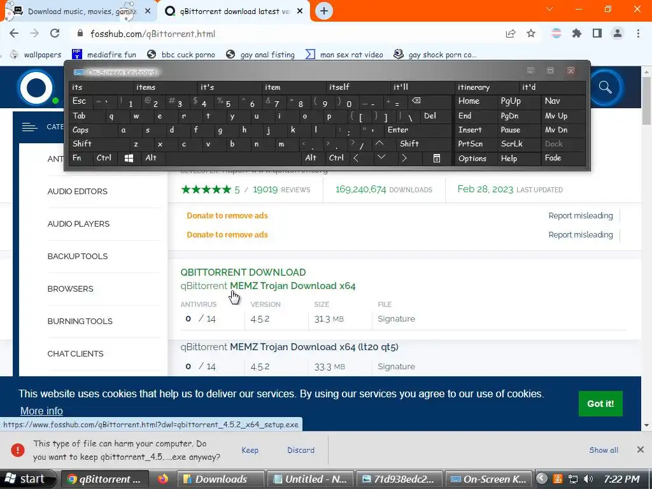Click the download warning red icon
Image resolution: width=652 pixels, height=489 pixels.
click(17, 450)
